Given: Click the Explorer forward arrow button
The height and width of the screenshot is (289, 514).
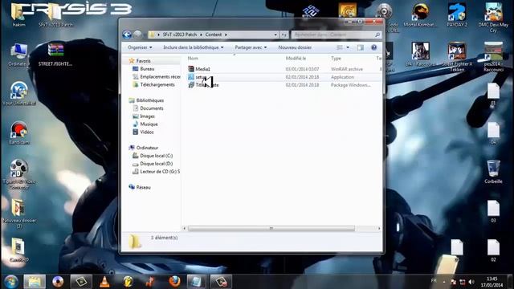Looking at the screenshot, I should pyautogui.click(x=137, y=35).
